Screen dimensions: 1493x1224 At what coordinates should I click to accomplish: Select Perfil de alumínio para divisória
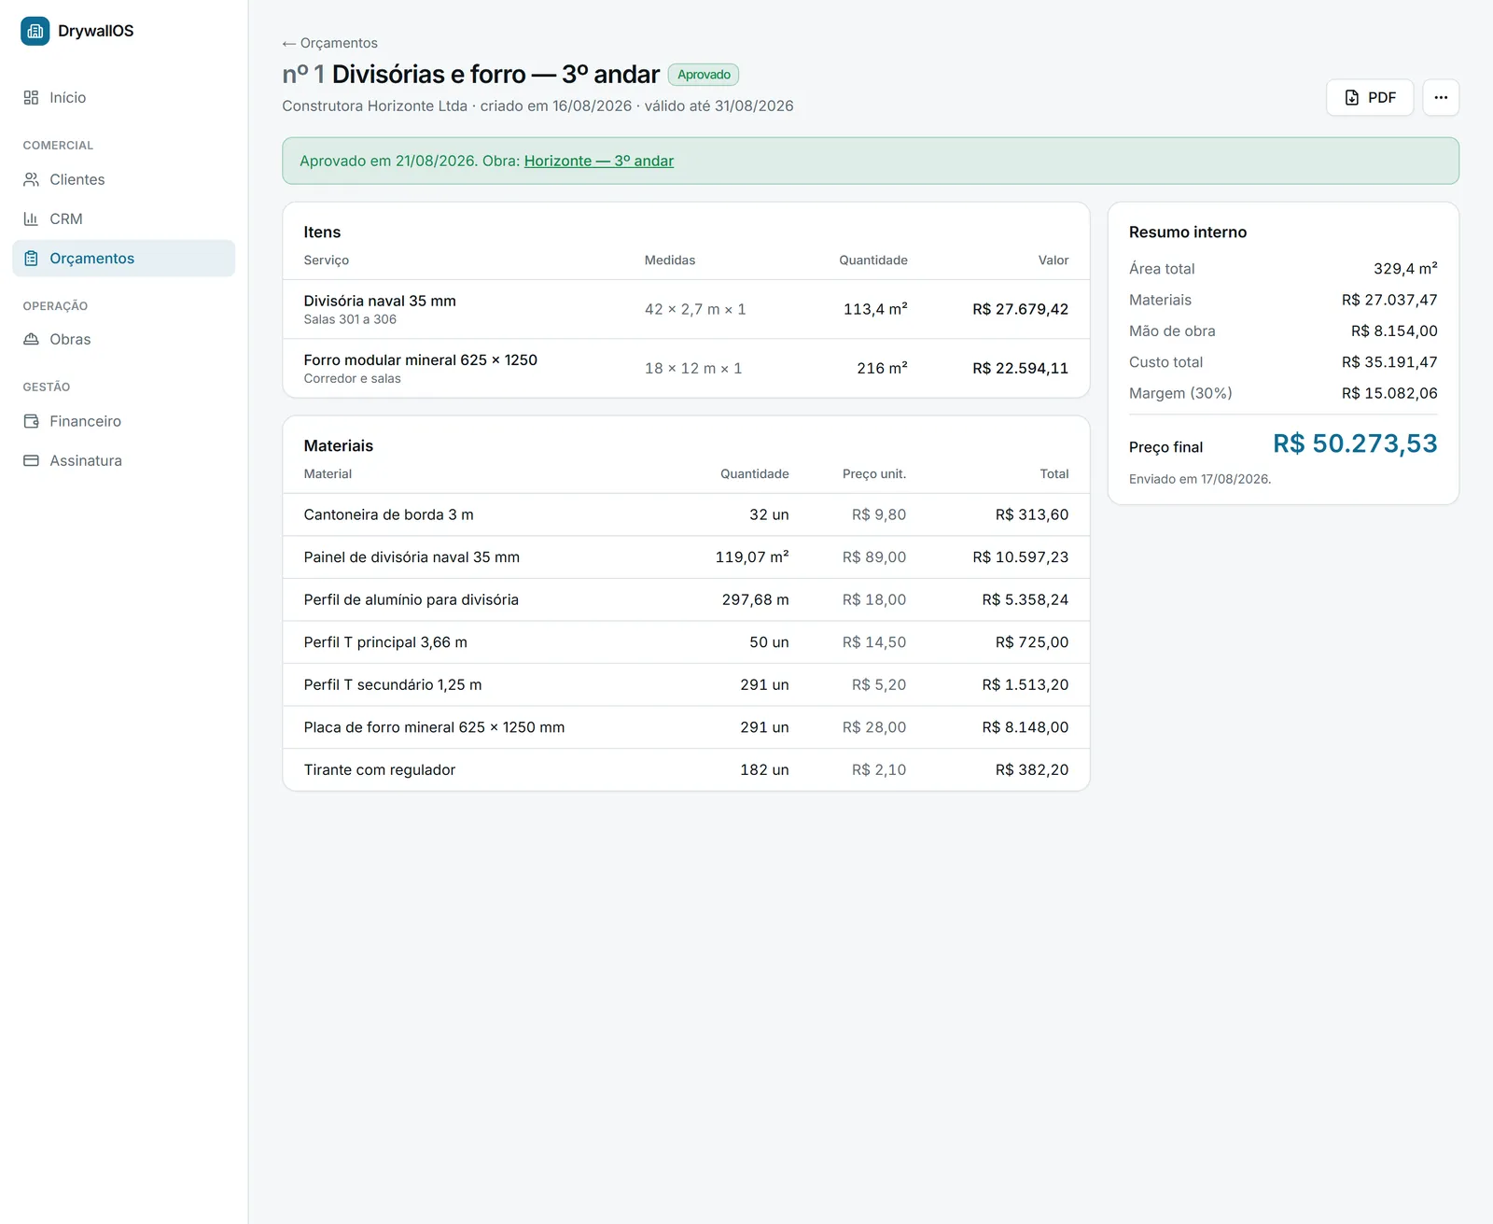686,599
